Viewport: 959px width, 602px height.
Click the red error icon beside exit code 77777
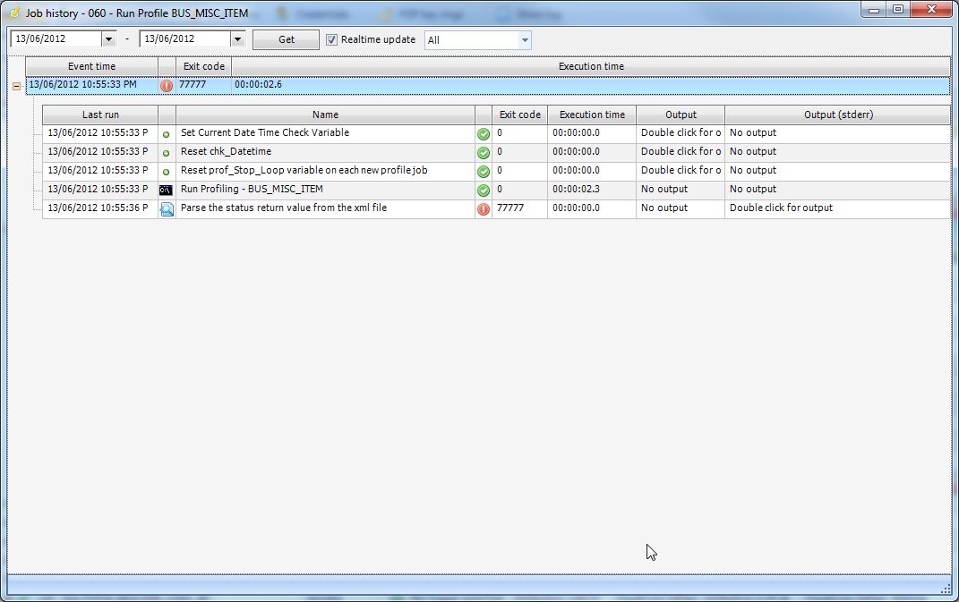tap(167, 86)
